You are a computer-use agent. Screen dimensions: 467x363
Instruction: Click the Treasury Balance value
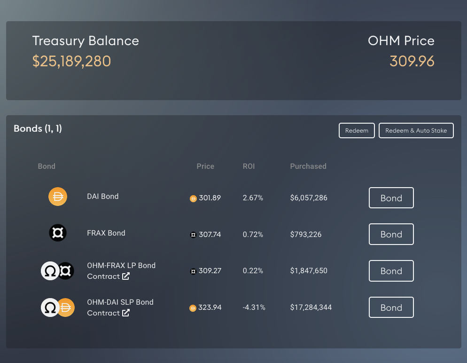pos(71,61)
